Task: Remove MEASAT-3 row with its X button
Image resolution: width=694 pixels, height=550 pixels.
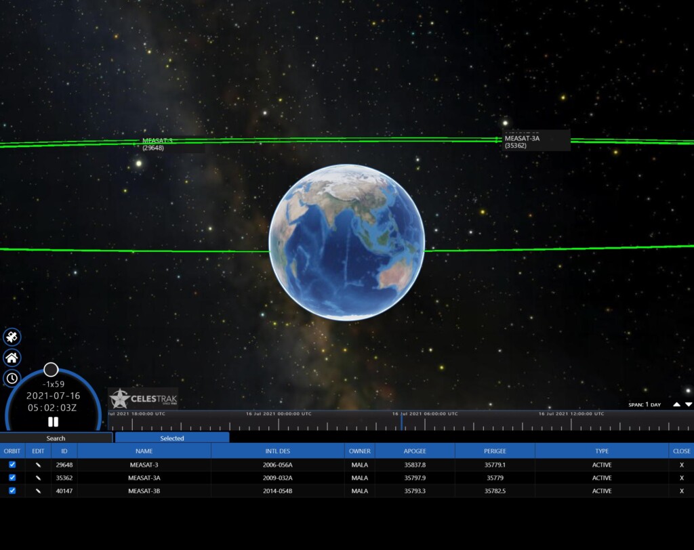Action: click(x=680, y=465)
